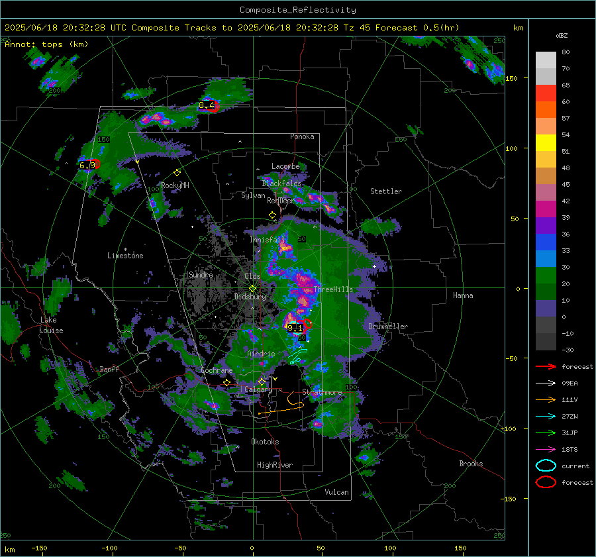Click the yellow diamond marker near RockyMH
This screenshot has width=596, height=557.
click(177, 173)
